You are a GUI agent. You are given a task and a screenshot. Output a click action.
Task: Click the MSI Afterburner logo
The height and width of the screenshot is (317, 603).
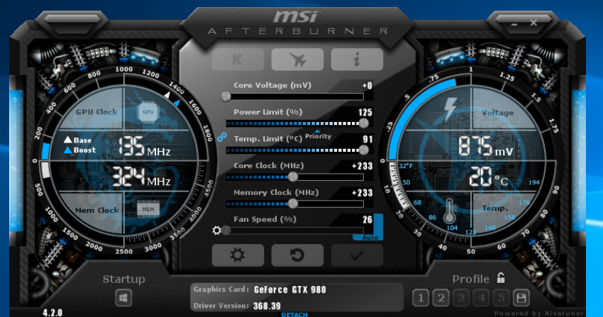point(298,24)
